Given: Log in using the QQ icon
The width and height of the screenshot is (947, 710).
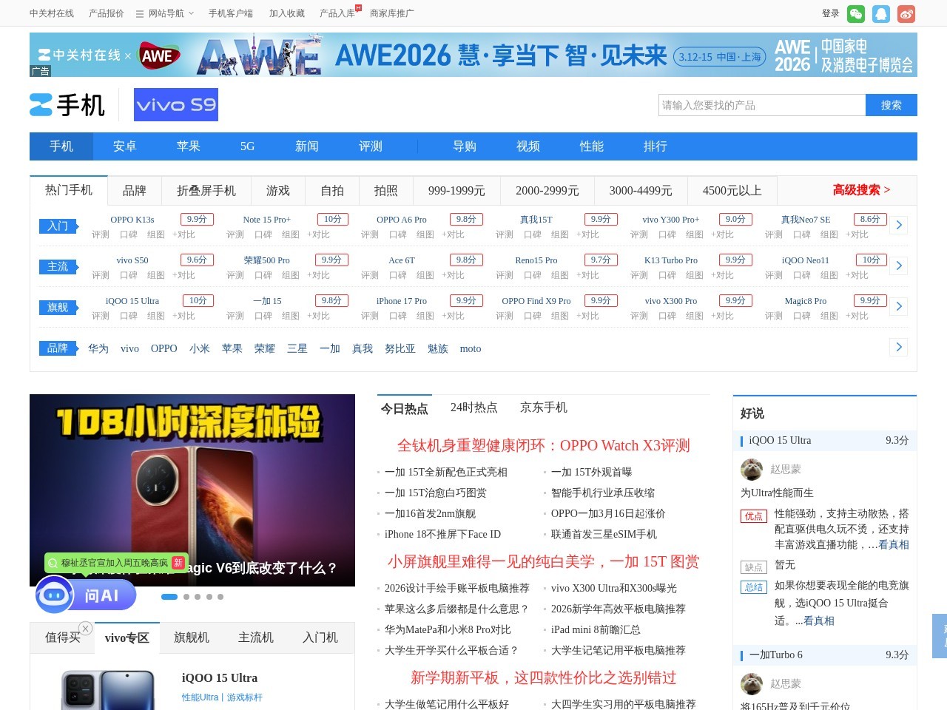Looking at the screenshot, I should coord(880,13).
